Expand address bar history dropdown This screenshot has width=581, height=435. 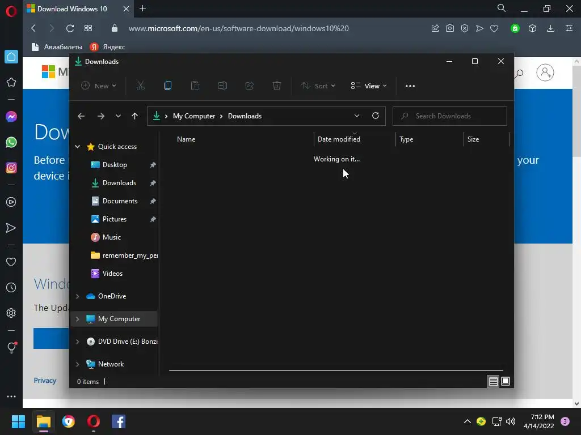click(x=357, y=116)
